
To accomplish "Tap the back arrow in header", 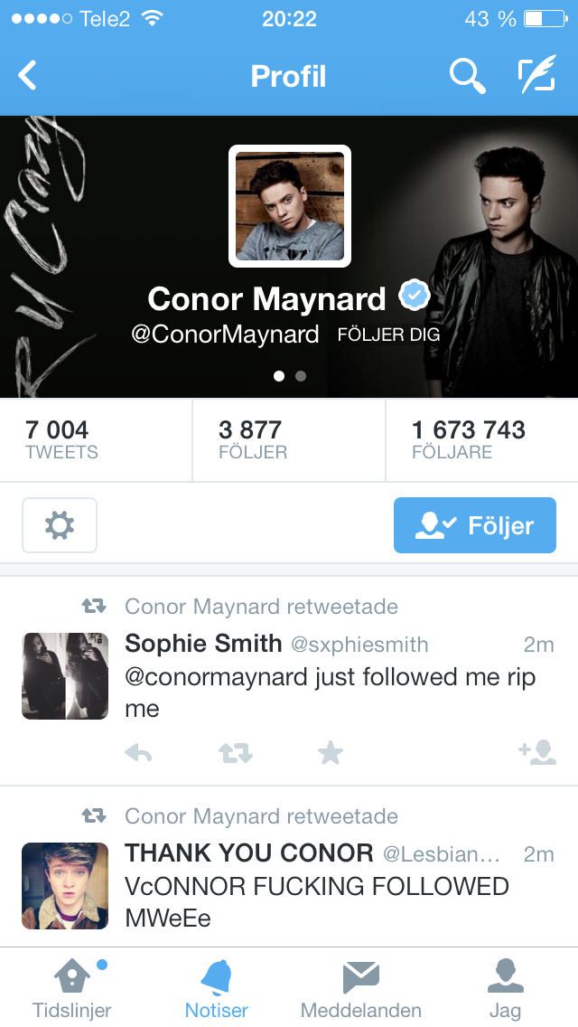I will tap(27, 76).
